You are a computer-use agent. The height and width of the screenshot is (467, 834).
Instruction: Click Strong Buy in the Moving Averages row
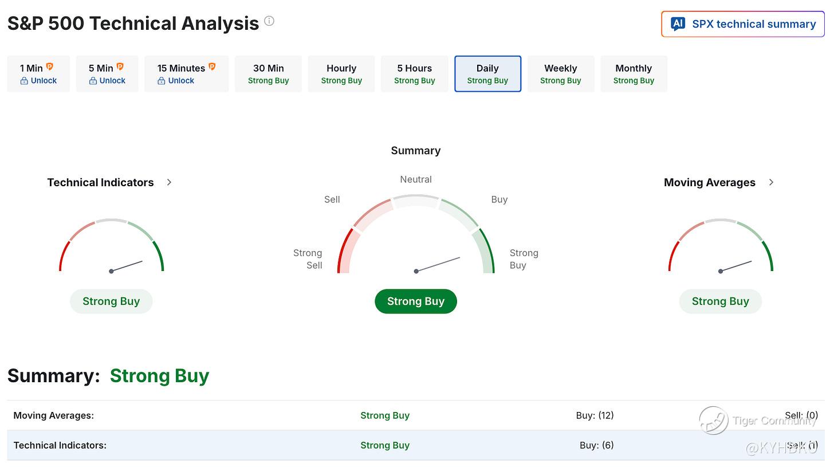point(385,415)
